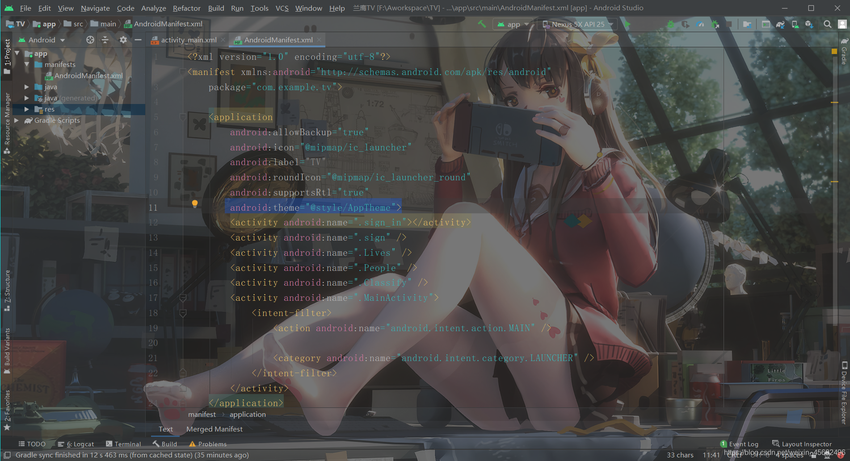This screenshot has height=461, width=850.
Task: Click the Debug app bug icon
Action: click(670, 24)
